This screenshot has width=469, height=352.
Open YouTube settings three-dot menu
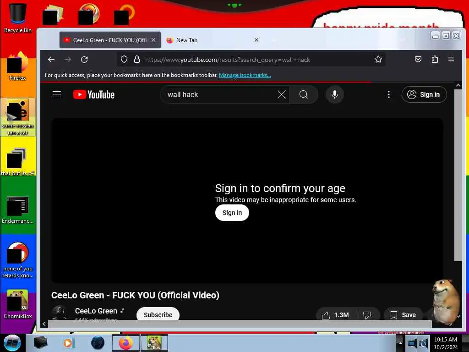pyautogui.click(x=389, y=94)
